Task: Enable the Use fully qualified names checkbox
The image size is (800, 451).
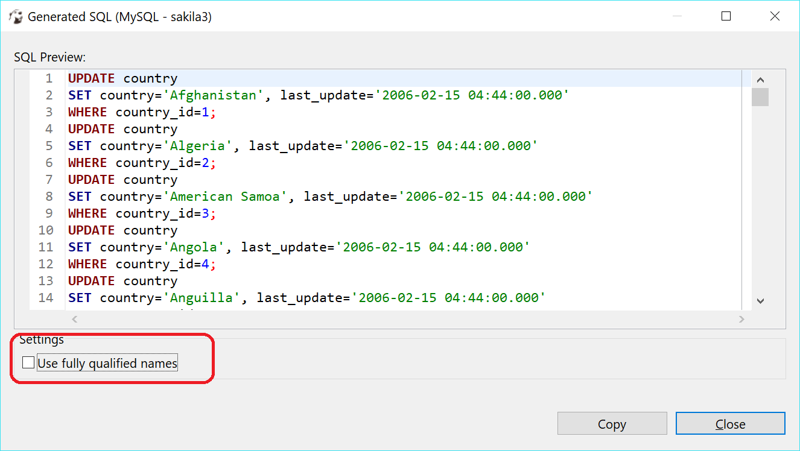Action: (28, 362)
